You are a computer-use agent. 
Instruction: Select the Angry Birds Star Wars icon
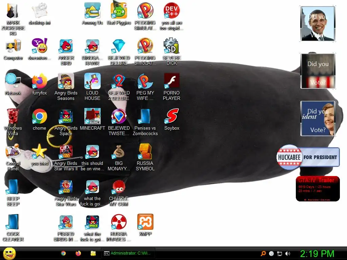(66, 187)
